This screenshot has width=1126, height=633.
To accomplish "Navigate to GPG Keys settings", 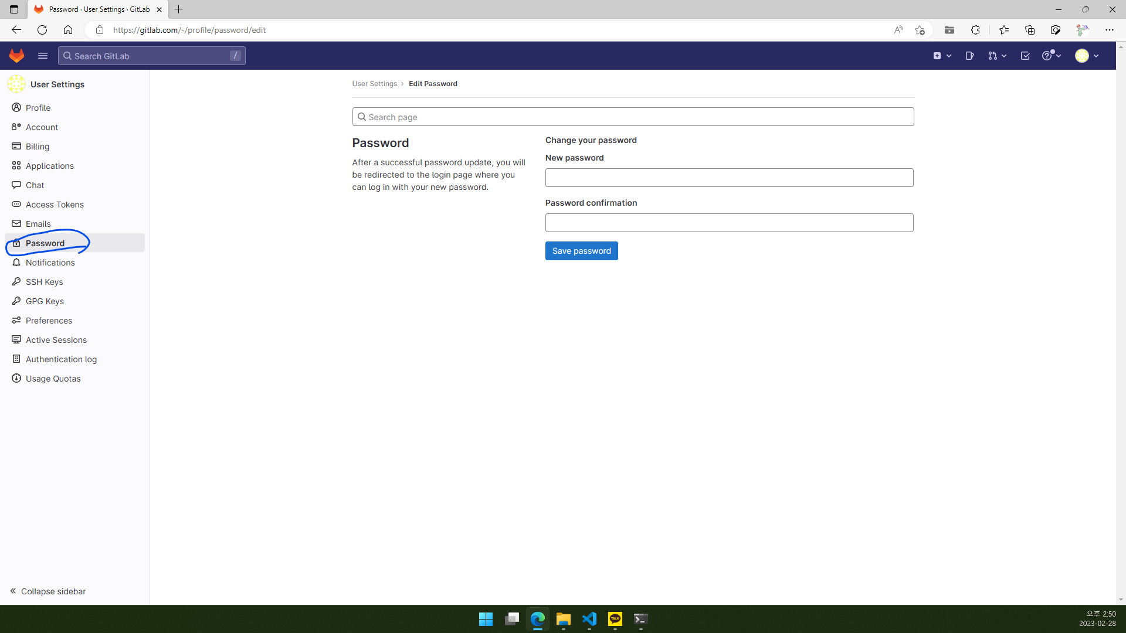I will [44, 301].
